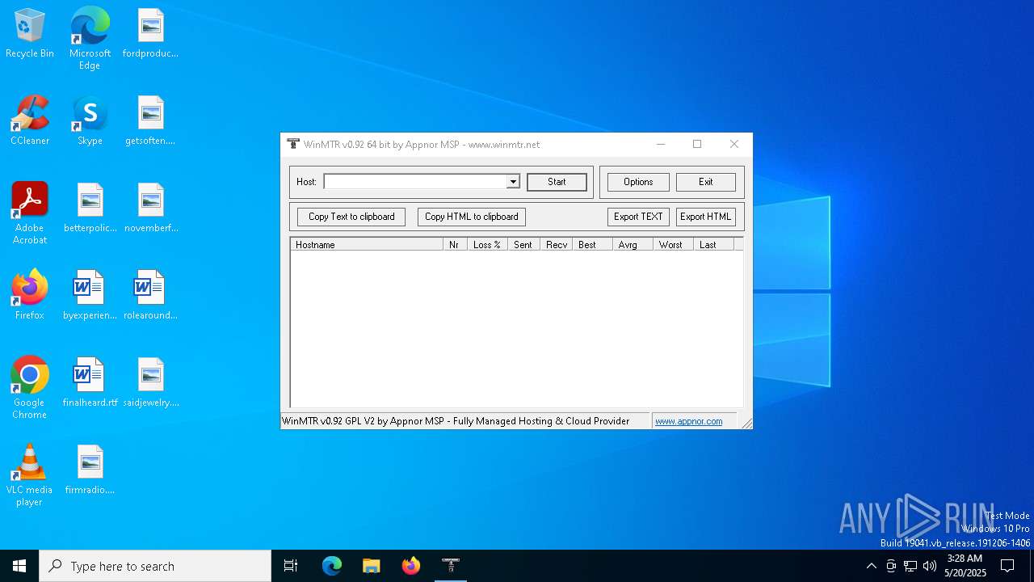Image resolution: width=1034 pixels, height=582 pixels.
Task: Open VLC media player desktop shortcut
Action: 30,475
